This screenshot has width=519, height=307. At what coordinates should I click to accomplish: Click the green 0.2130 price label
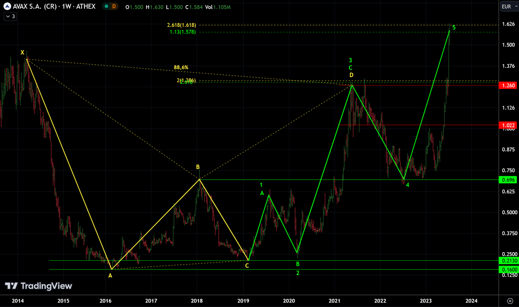[508, 261]
